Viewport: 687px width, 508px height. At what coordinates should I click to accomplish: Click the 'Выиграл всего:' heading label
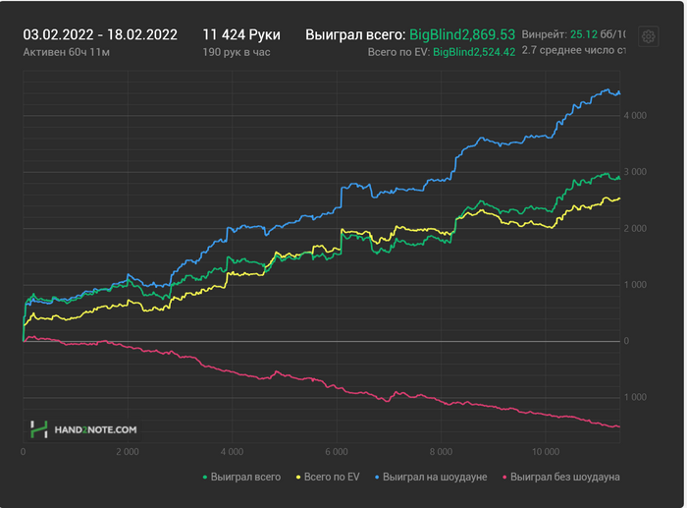tap(355, 34)
